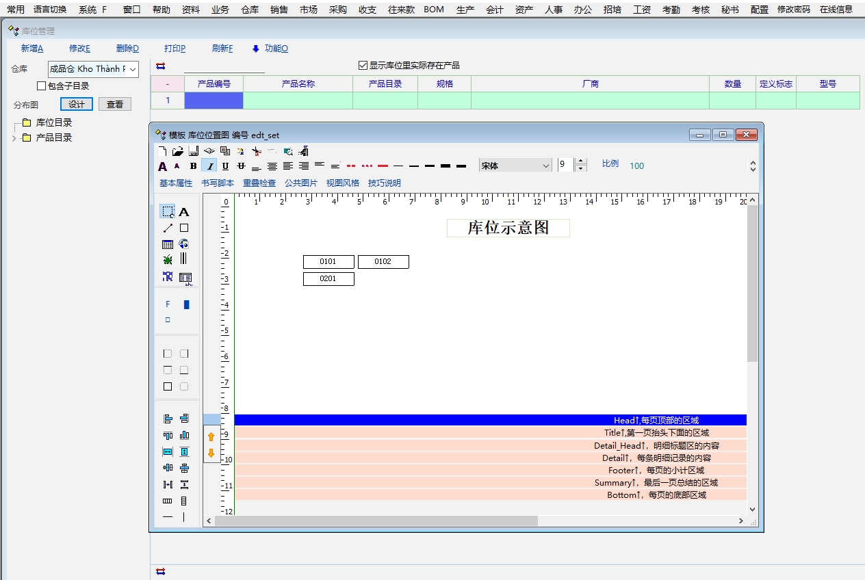Select the text label tool (A)
865x580 pixels.
183,212
